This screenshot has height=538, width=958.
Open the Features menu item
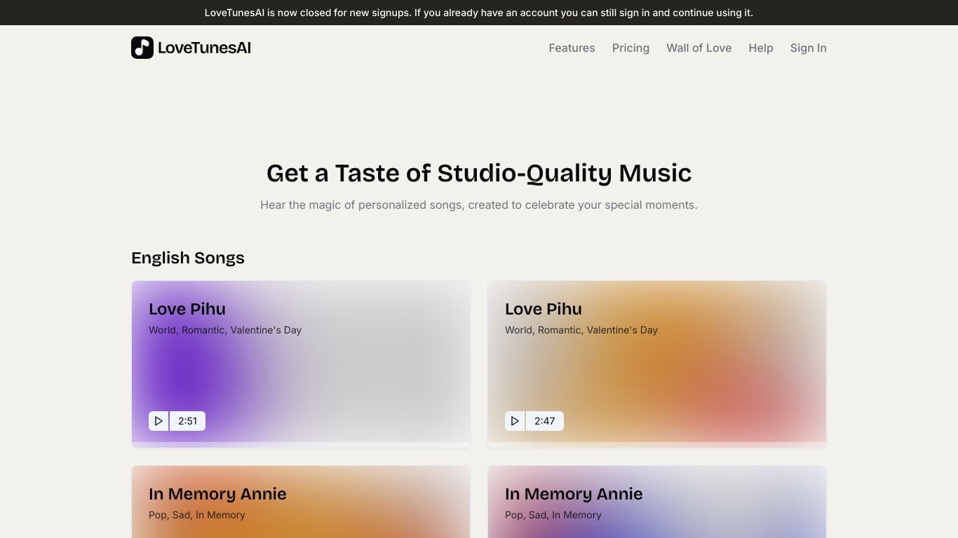click(572, 48)
